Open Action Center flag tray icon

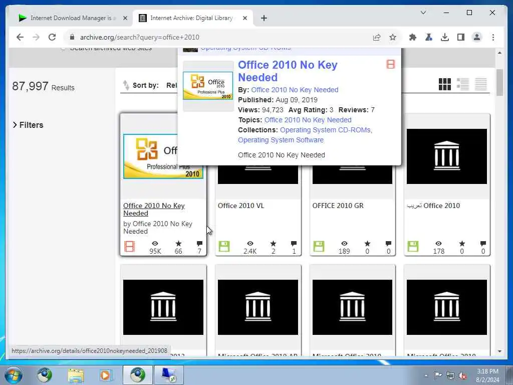pyautogui.click(x=438, y=375)
